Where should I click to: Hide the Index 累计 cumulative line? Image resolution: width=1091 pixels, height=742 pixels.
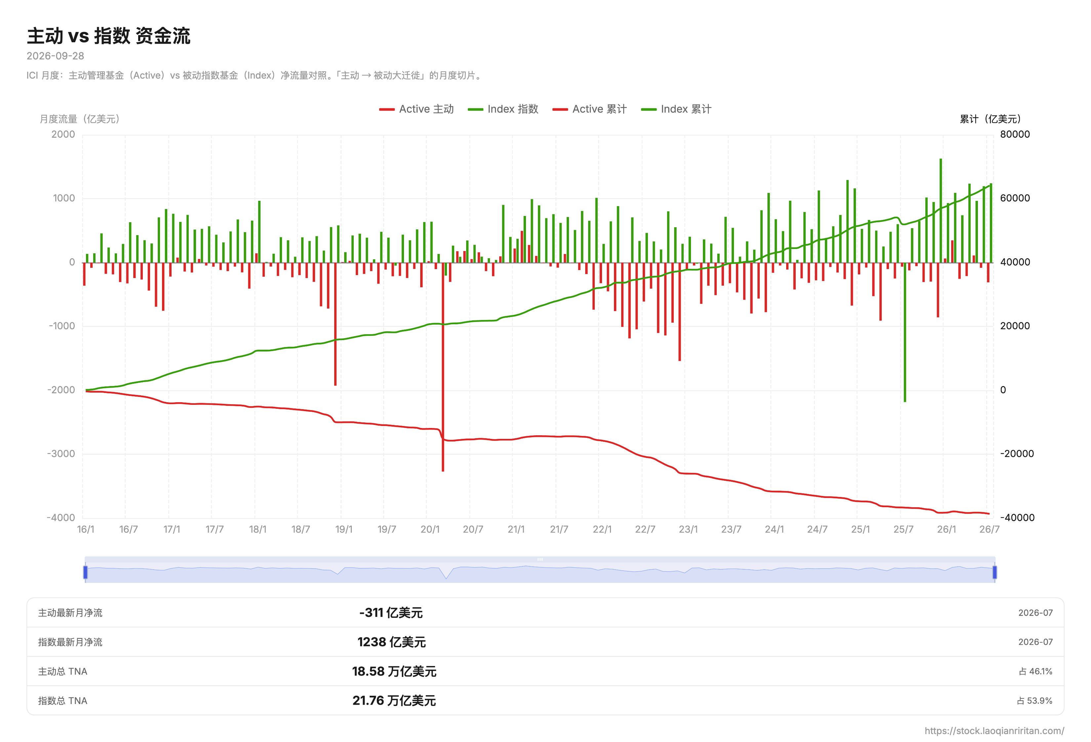[676, 109]
